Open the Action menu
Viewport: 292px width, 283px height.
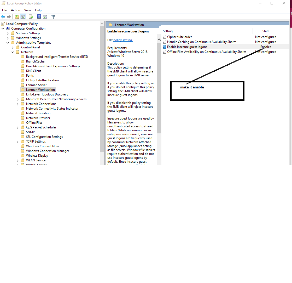pos(15,10)
